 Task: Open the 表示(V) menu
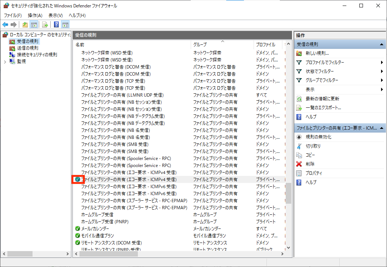click(55, 15)
